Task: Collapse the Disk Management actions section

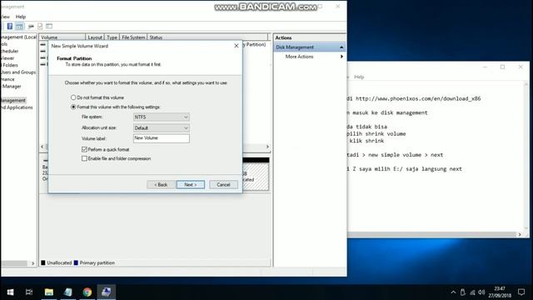Action: (341, 47)
